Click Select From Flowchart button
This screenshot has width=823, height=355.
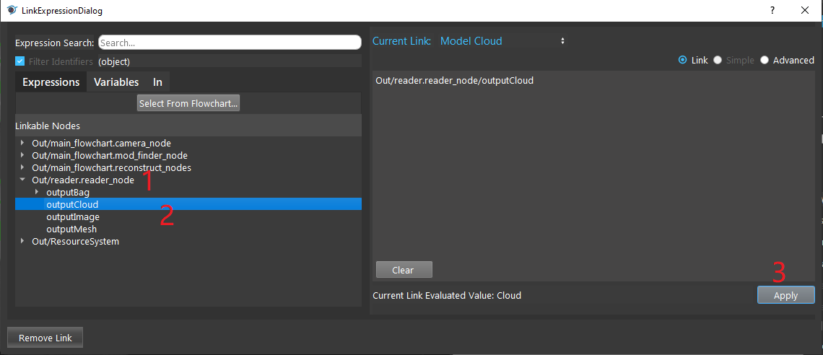click(x=188, y=103)
